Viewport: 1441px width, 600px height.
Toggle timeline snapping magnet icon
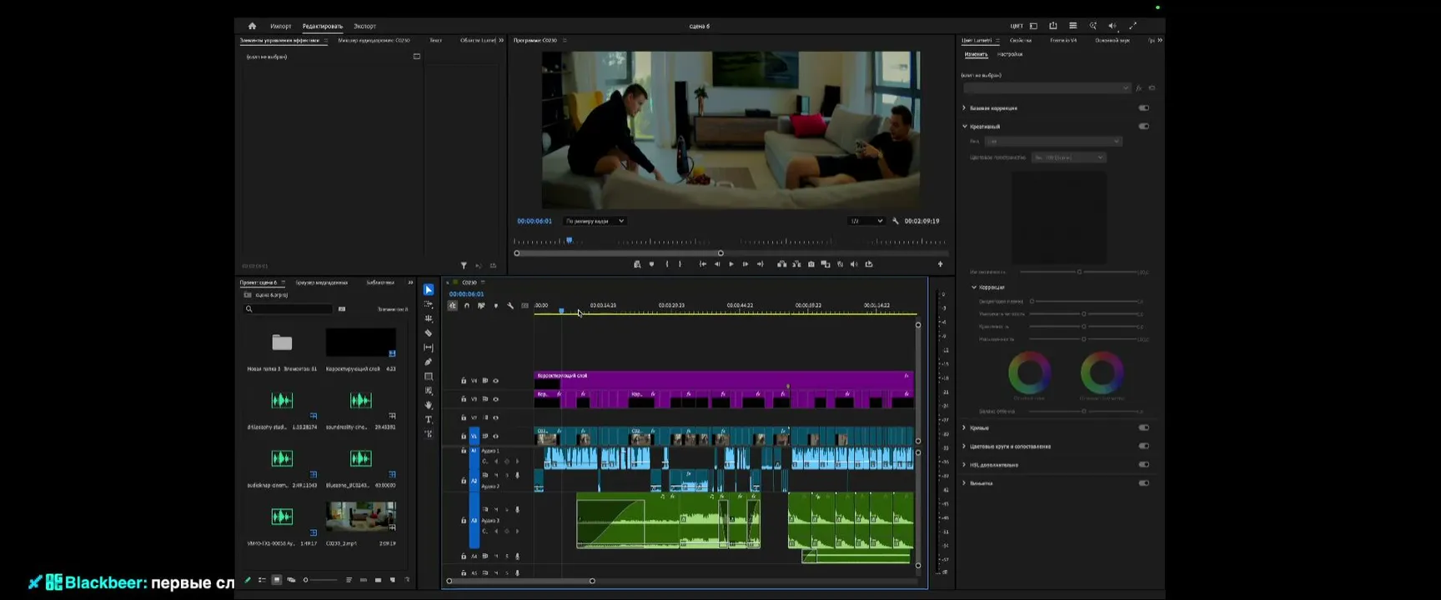[466, 306]
